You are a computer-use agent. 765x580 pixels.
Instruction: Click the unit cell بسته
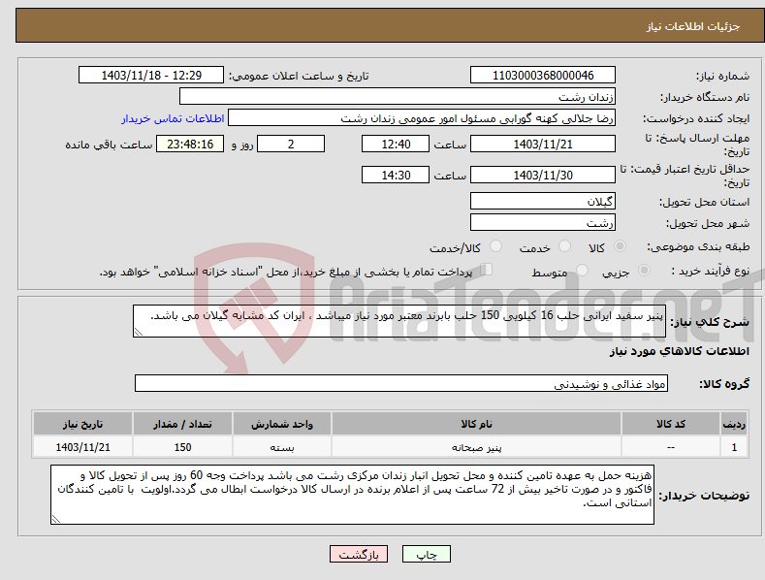pos(282,447)
